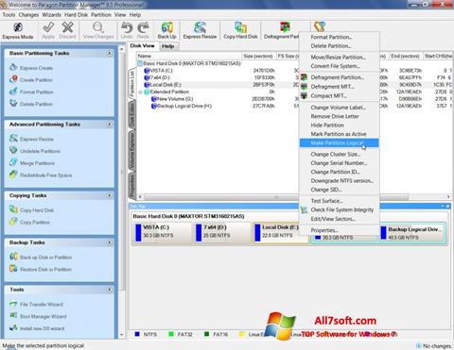Click the Undo arrow icon
This screenshot has height=350, width=454.
point(127,27)
